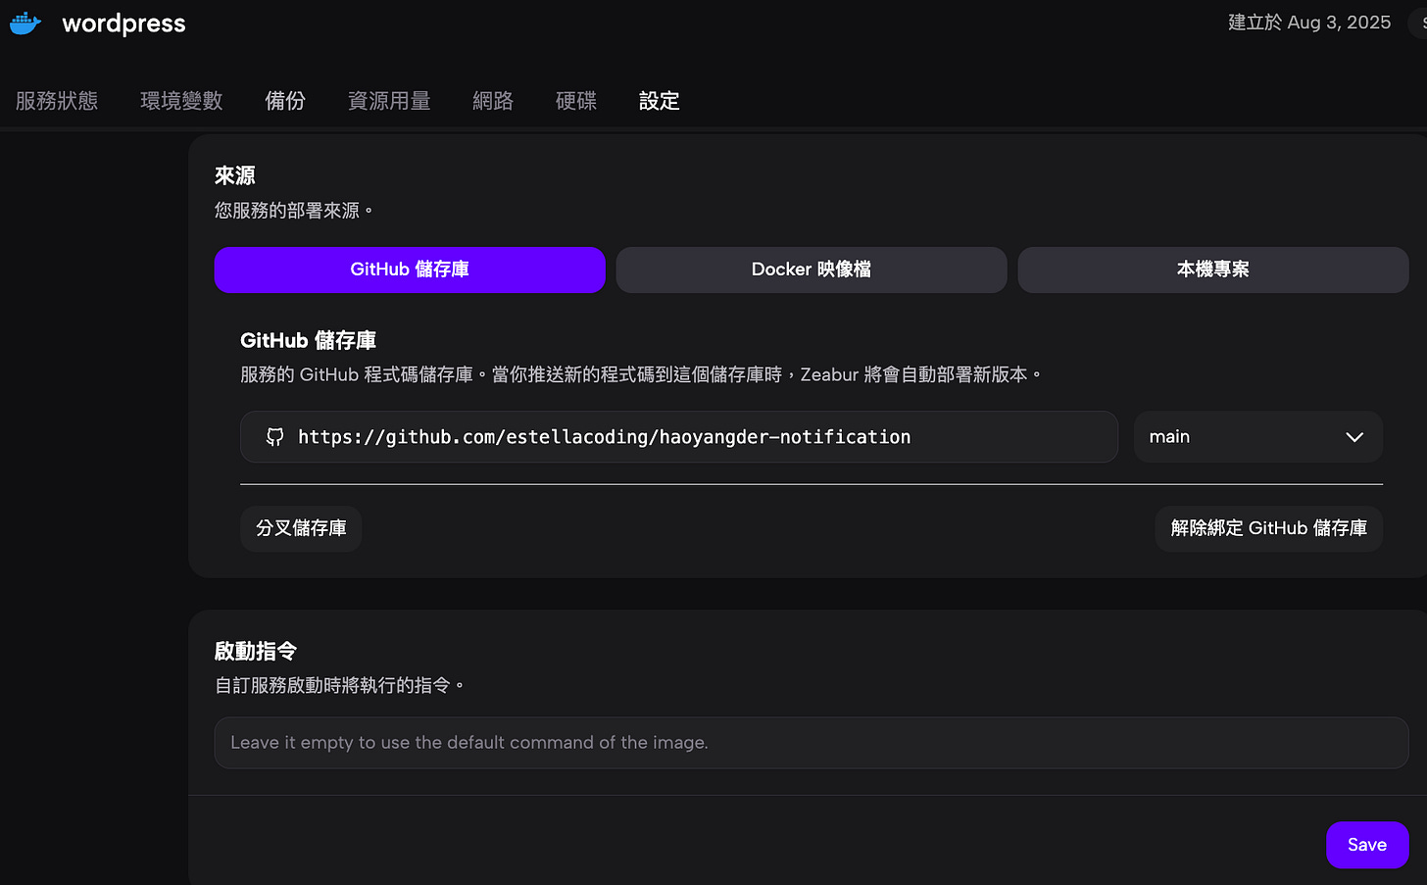This screenshot has height=885, width=1427.
Task: Click the GitHub 儲存庫 subsection heading
Action: point(309,340)
